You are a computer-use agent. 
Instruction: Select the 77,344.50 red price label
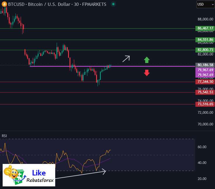coord(205,82)
